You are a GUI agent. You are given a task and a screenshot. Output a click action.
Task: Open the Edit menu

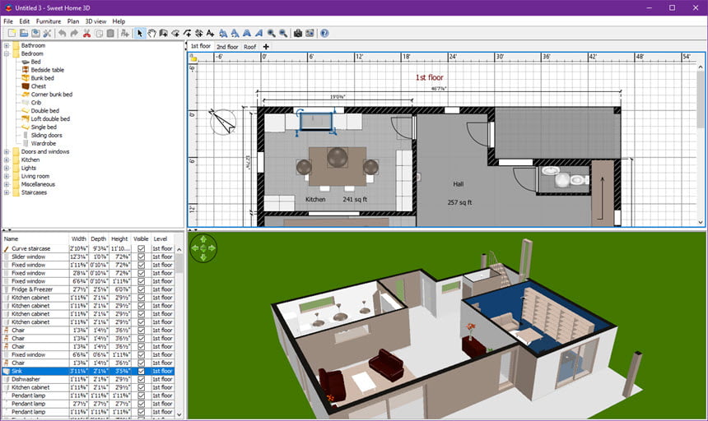coord(25,21)
